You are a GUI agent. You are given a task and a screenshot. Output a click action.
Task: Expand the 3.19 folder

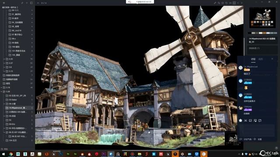tap(2, 88)
